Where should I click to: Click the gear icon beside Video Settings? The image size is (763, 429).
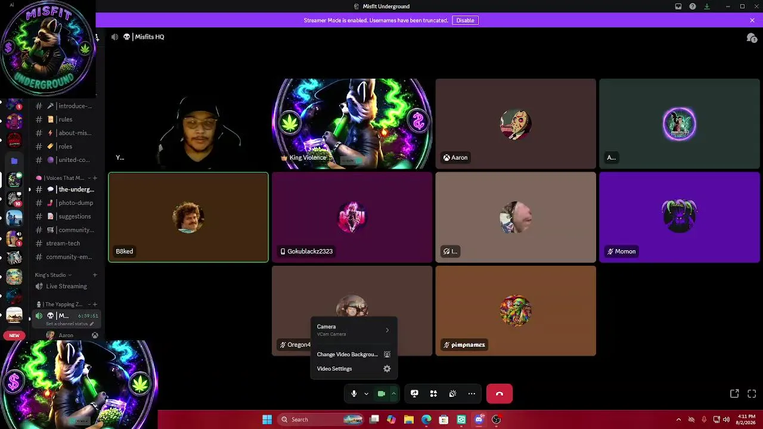pyautogui.click(x=387, y=369)
